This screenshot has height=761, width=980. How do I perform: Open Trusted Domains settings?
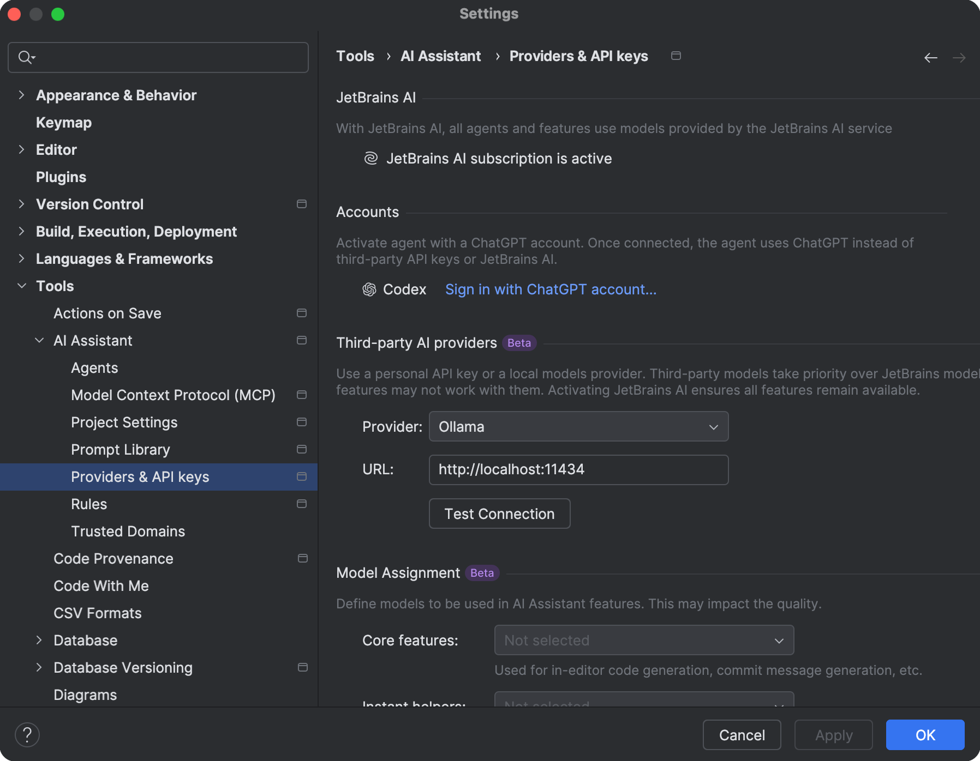128,532
